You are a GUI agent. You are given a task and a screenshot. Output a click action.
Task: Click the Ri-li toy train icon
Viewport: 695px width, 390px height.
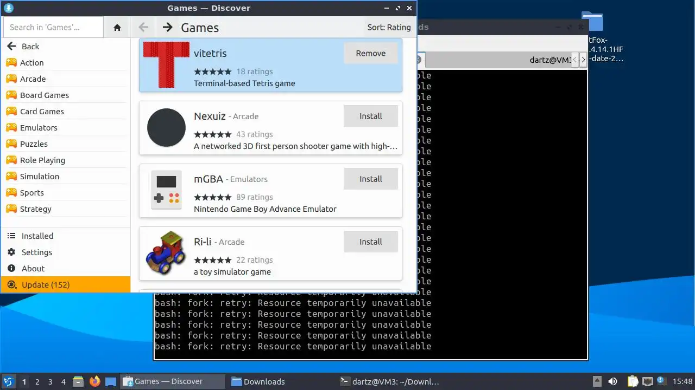(x=166, y=253)
